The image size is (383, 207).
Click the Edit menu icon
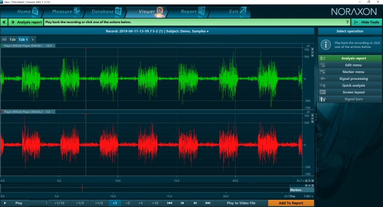pos(323,65)
